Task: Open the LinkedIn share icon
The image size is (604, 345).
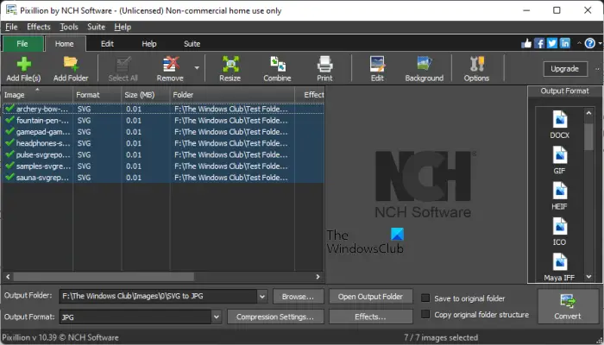Action: [x=565, y=43]
